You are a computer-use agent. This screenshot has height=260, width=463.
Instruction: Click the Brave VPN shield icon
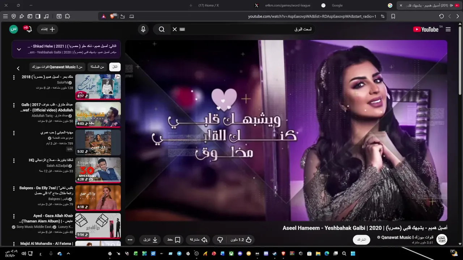point(14,16)
